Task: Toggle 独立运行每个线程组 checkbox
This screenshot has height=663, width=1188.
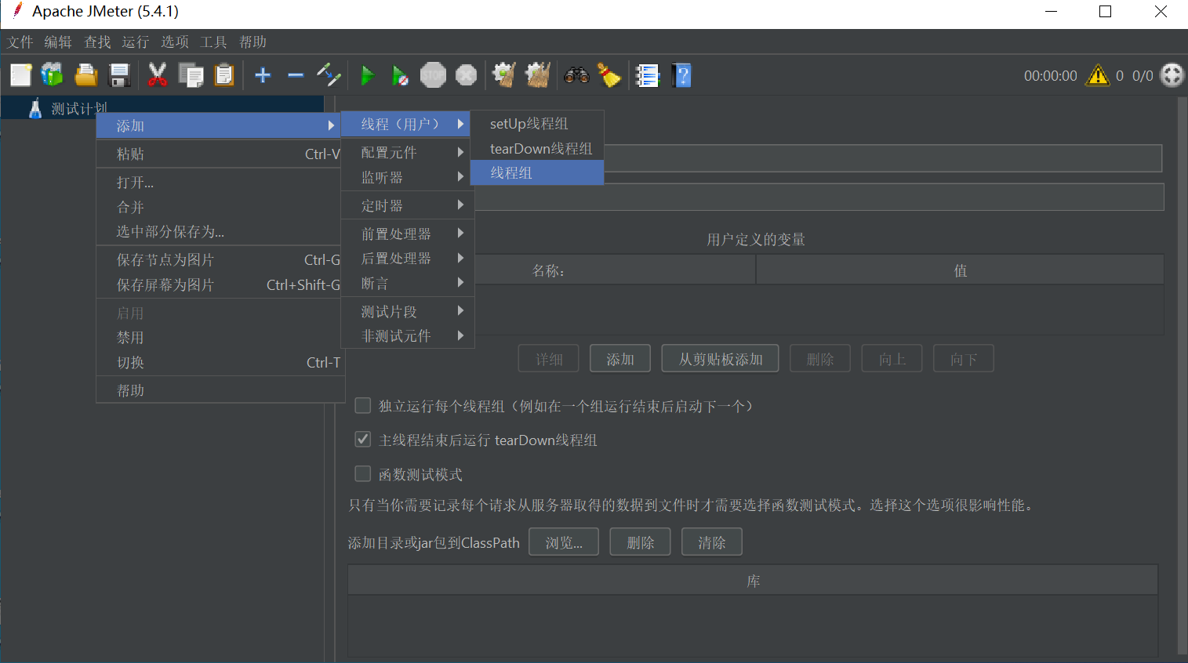Action: tap(362, 406)
